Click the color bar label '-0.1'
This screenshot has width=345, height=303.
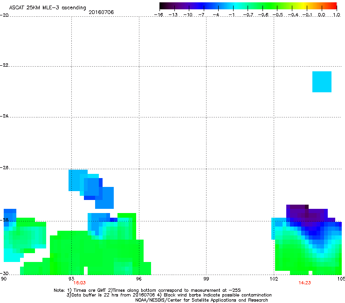point(307,15)
